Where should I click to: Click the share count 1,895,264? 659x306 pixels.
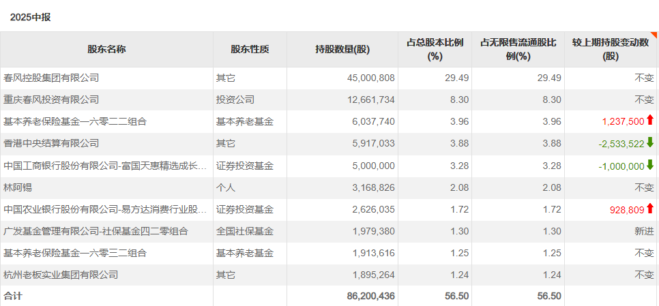373,275
